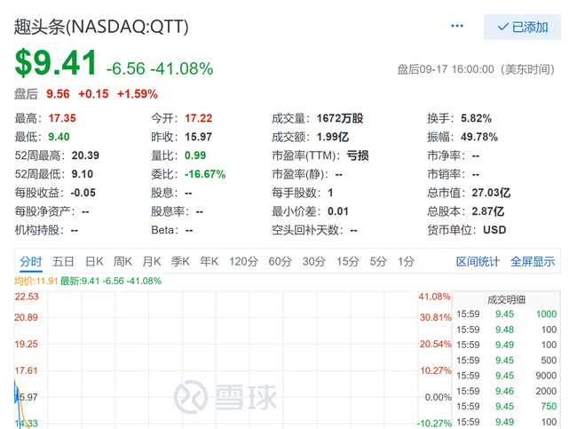Click the 已添加 added-to-watchlist button
Image resolution: width=577 pixels, height=429 pixels.
click(522, 27)
